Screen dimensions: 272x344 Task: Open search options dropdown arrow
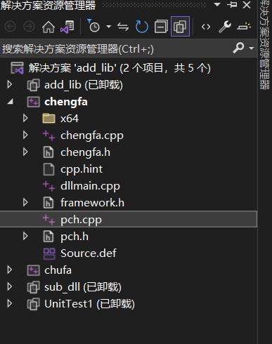coord(252,48)
